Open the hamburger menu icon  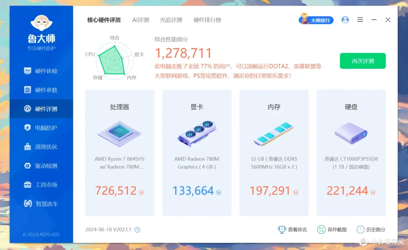(360, 20)
